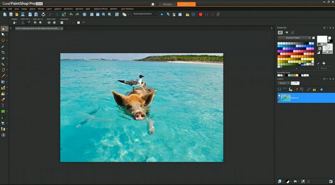Viewport: 335px width, 185px height.
Task: Open the Effects menu
Action: click(41, 9)
